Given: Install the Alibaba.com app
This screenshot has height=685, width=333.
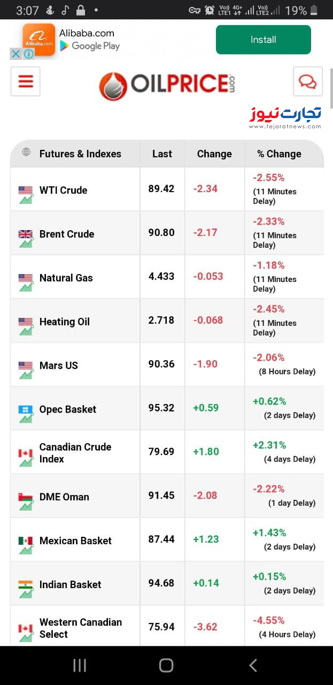Looking at the screenshot, I should [x=263, y=40].
